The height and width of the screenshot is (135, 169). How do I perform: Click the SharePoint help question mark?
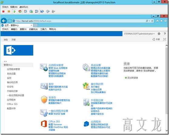(x=165, y=34)
